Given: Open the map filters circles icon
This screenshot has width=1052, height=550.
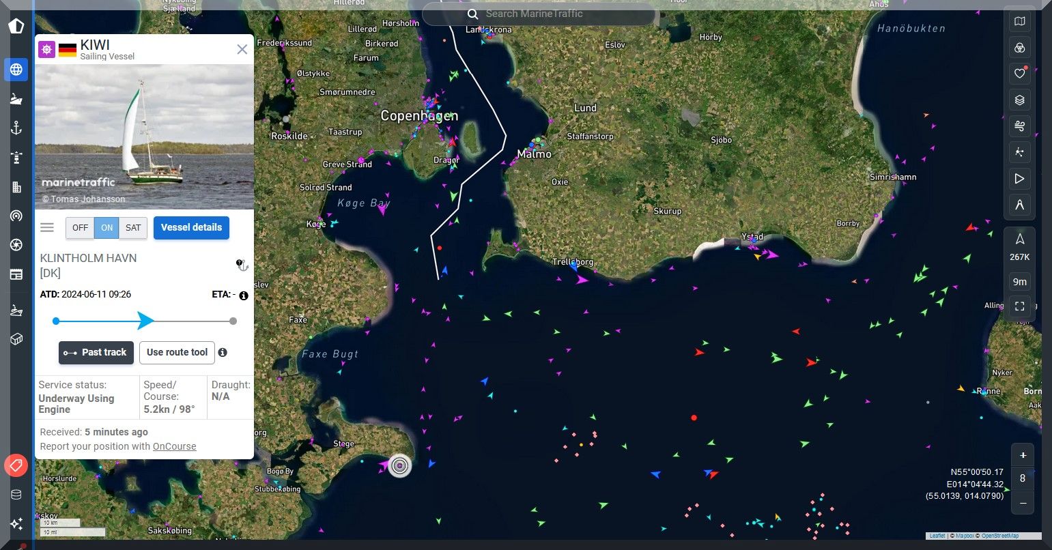Looking at the screenshot, I should coord(1019,48).
